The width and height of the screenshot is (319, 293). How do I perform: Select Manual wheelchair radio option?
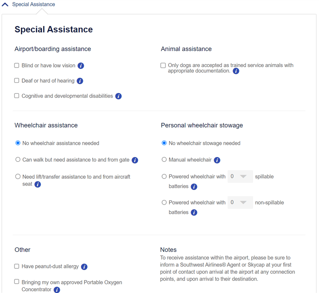pyautogui.click(x=164, y=160)
